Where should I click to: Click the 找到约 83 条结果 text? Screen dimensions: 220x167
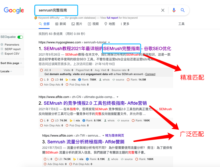tap(51, 34)
